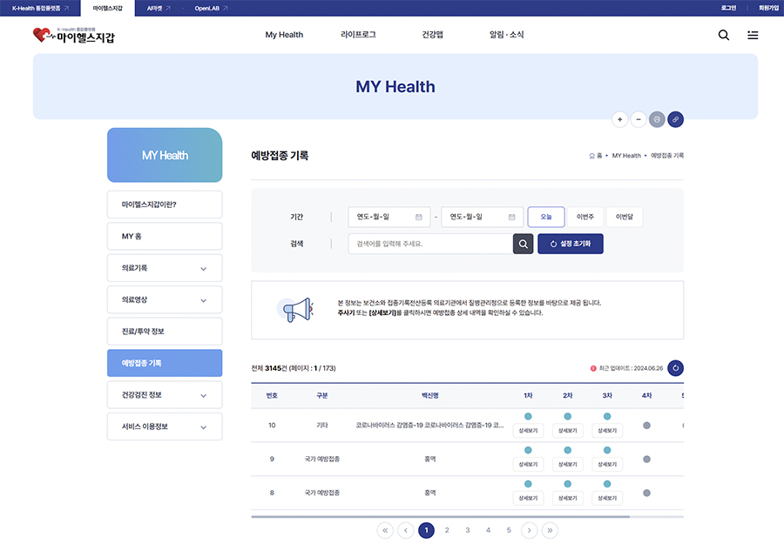Click the dark search button beside keyword field
Image resolution: width=784 pixels, height=557 pixels.
pyautogui.click(x=523, y=245)
